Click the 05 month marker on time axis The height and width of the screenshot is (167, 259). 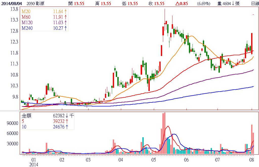(x=154, y=160)
